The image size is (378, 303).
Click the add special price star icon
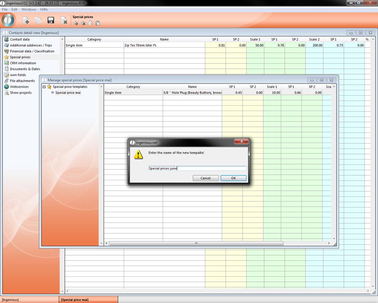[x=76, y=23]
